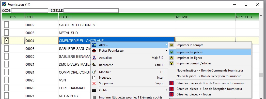Image resolution: width=266 pixels, height=99 pixels.
Task: Choose Gérer les pièces Bon de Commande
Action: pyautogui.click(x=210, y=83)
